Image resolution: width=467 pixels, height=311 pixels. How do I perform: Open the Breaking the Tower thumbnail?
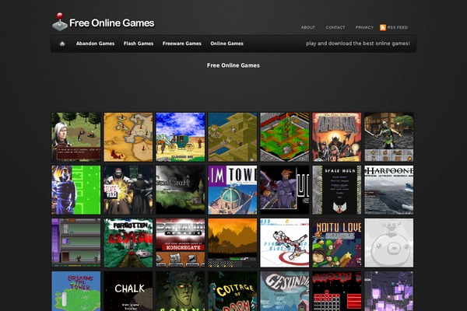76,291
